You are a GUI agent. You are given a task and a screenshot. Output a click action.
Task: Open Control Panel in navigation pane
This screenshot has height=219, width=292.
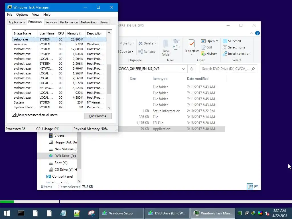click(59, 177)
